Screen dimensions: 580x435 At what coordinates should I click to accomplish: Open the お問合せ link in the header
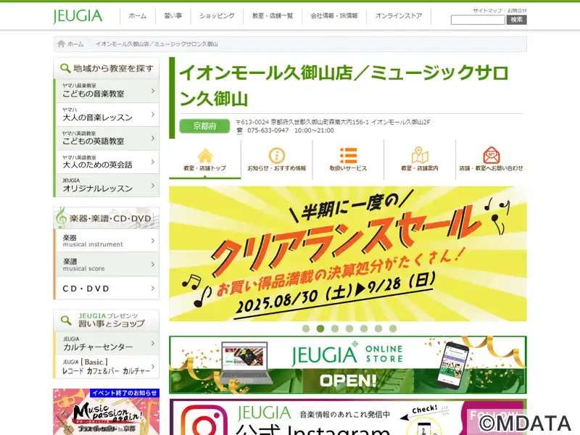pos(517,11)
